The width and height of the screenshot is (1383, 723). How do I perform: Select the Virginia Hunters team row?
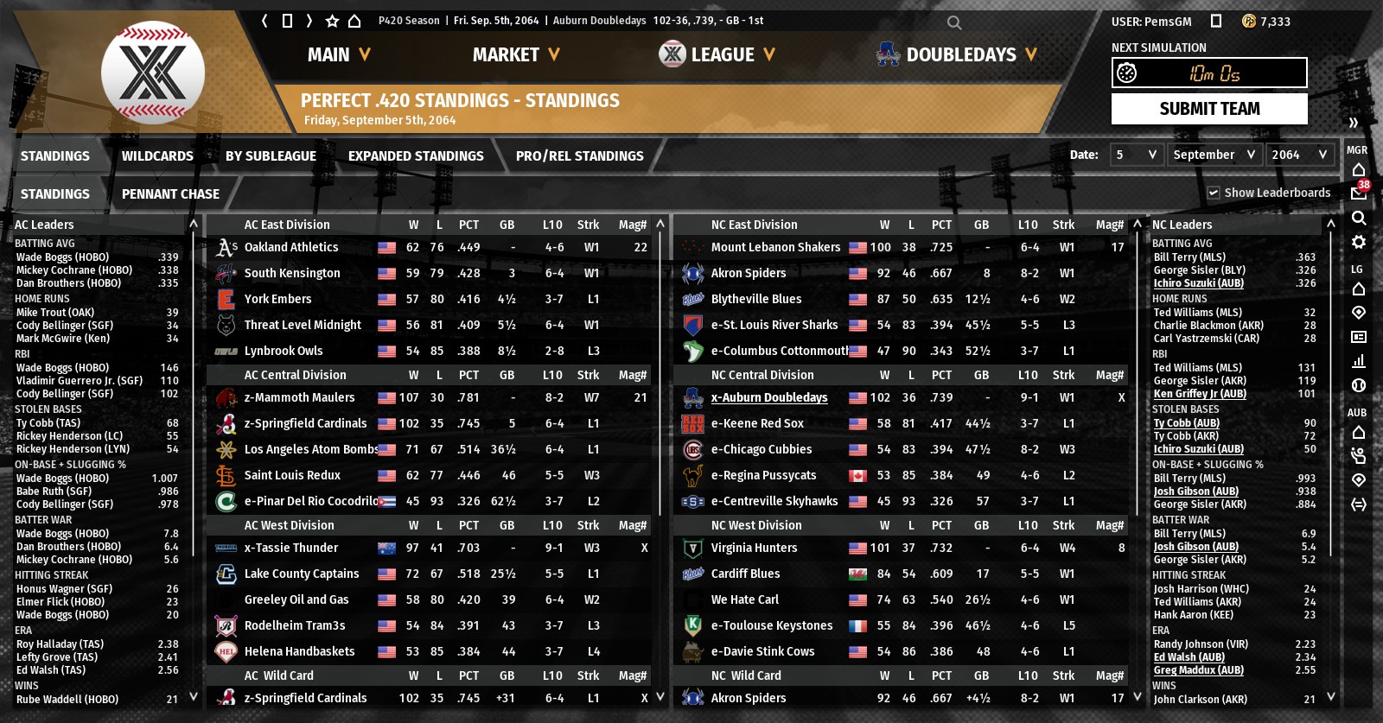click(x=902, y=549)
